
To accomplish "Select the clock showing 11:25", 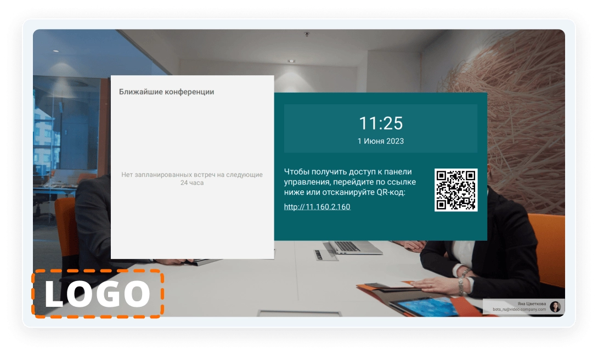I will (380, 123).
